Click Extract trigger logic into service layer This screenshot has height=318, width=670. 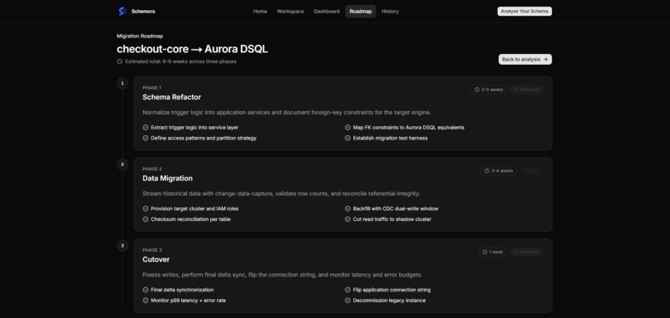[x=195, y=128]
